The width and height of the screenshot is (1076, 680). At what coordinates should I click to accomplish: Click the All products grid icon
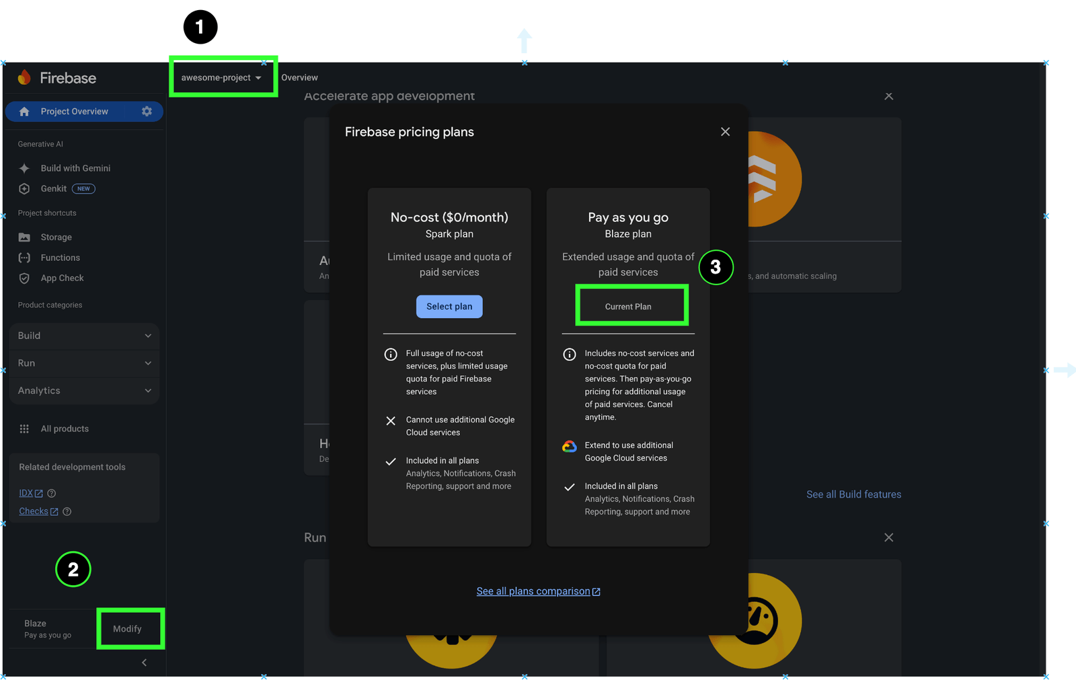pyautogui.click(x=24, y=428)
